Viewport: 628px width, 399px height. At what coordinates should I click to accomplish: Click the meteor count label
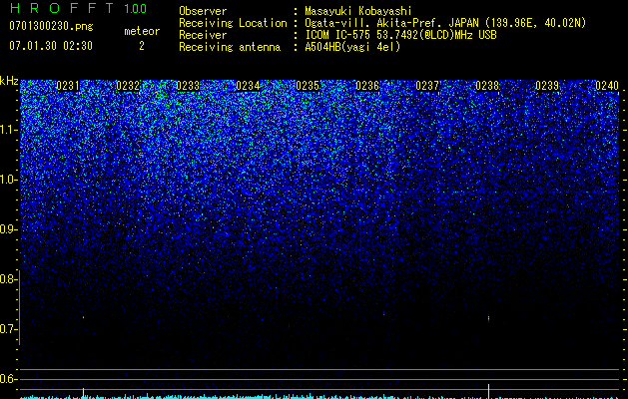pyautogui.click(x=142, y=31)
